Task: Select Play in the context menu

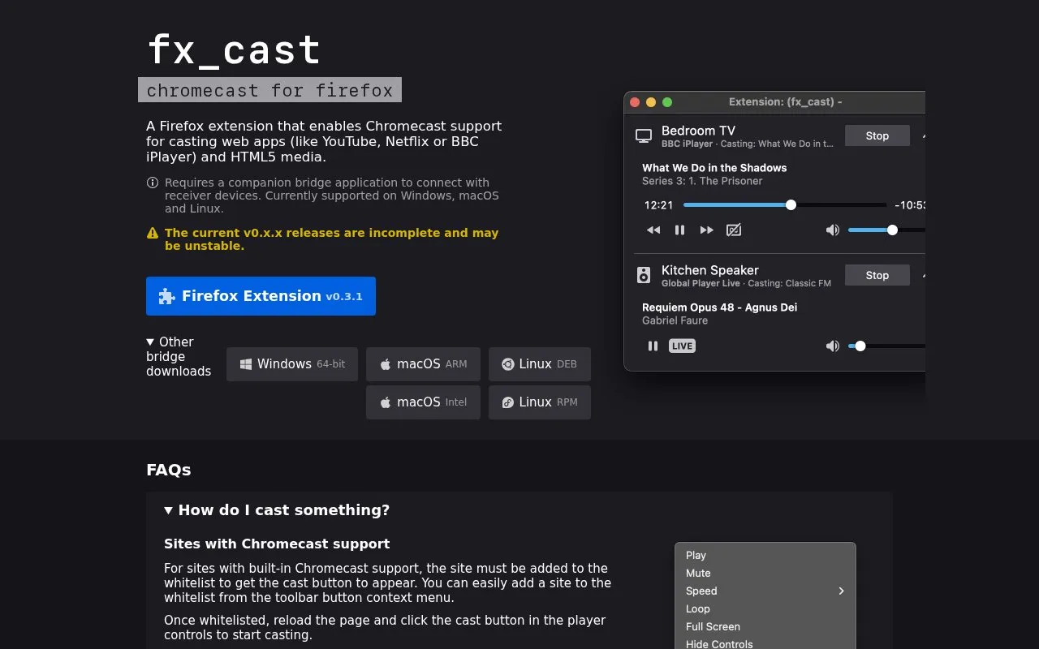Action: [765, 556]
